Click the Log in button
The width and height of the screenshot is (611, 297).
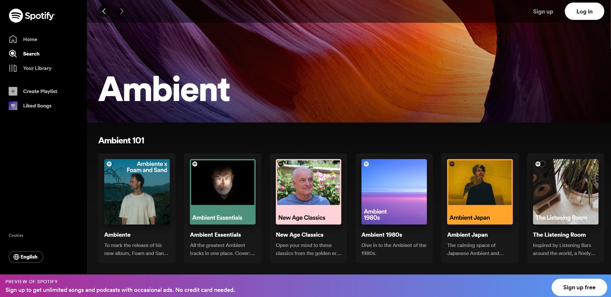pyautogui.click(x=584, y=12)
